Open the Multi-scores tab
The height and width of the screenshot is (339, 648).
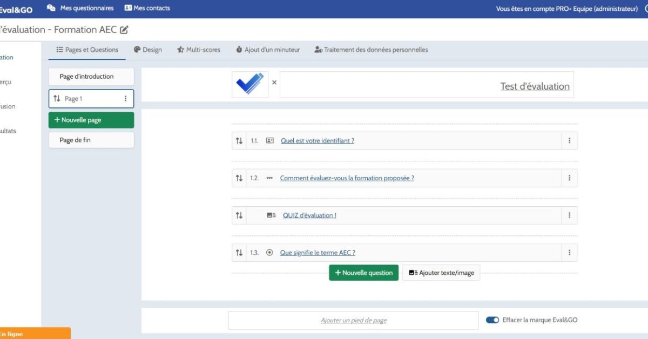(x=200, y=49)
